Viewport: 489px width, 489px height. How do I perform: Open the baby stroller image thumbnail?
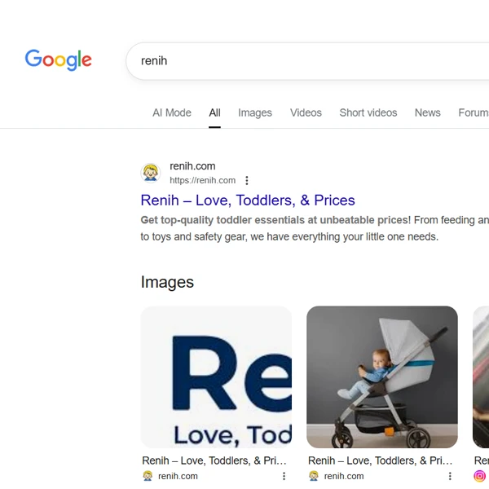[x=382, y=377]
